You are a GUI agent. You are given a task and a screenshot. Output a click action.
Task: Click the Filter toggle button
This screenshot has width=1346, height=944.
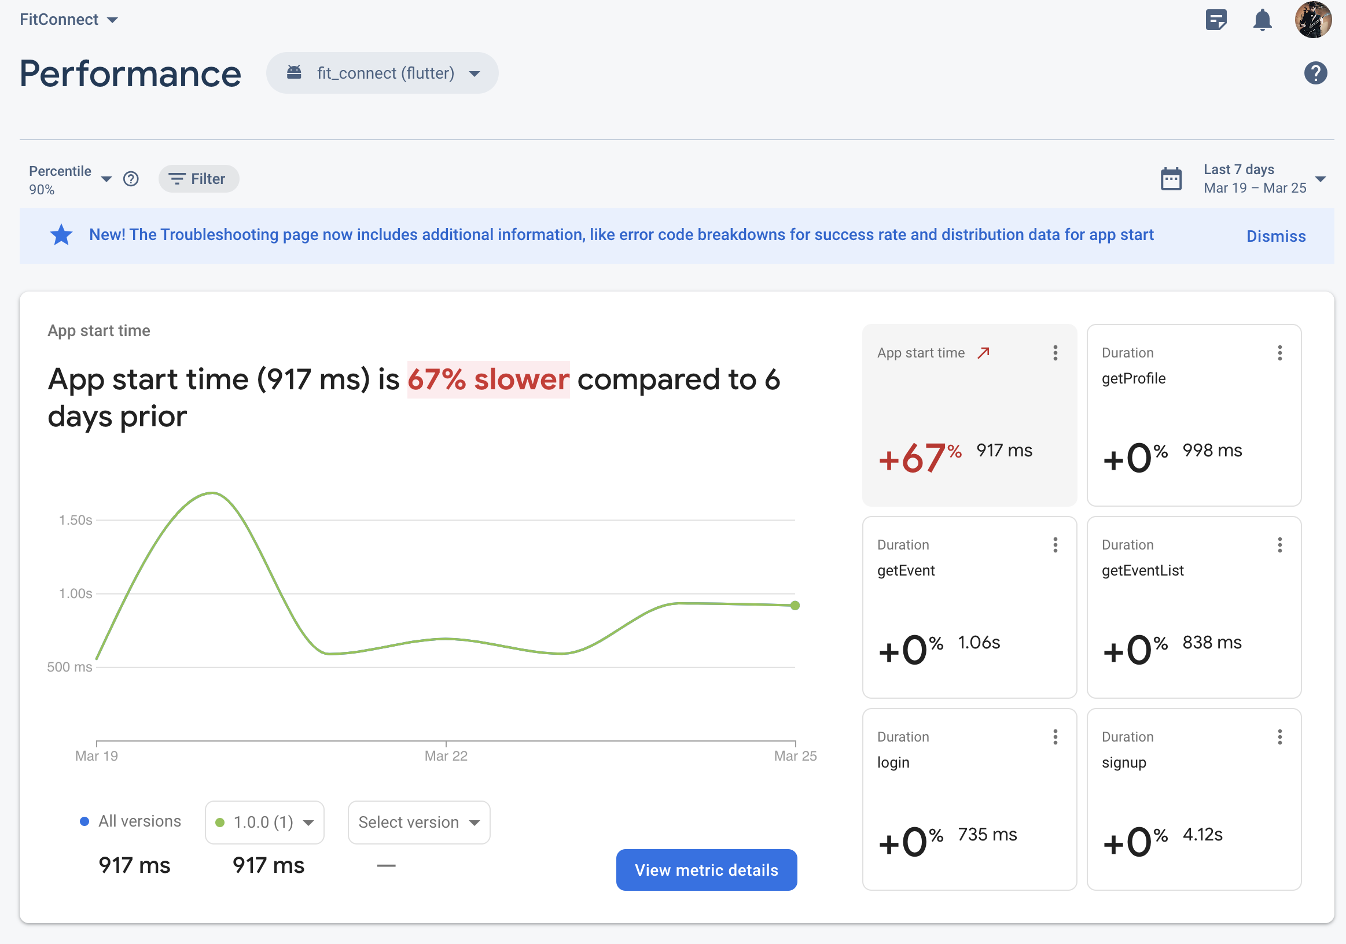[x=196, y=179]
